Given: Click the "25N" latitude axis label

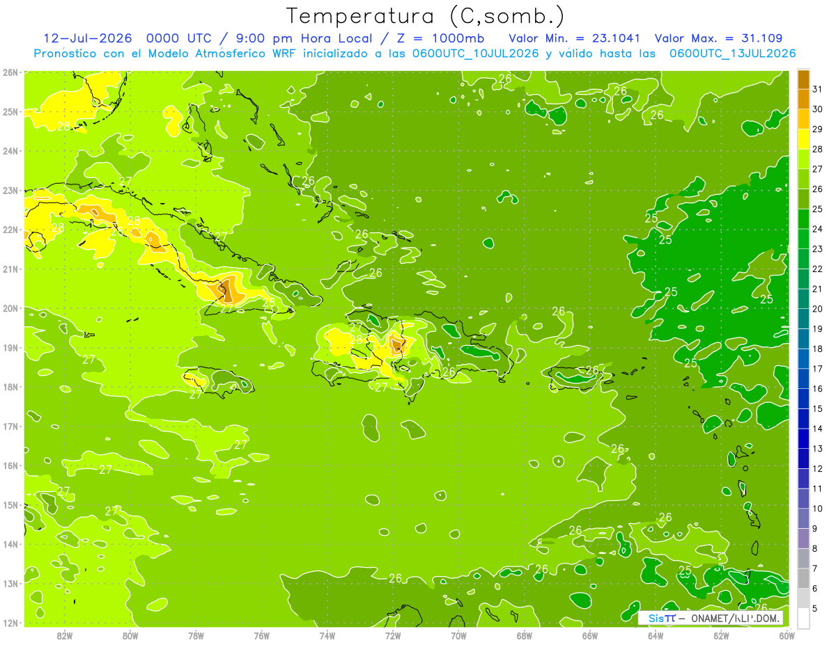Looking at the screenshot, I should 10,112.
